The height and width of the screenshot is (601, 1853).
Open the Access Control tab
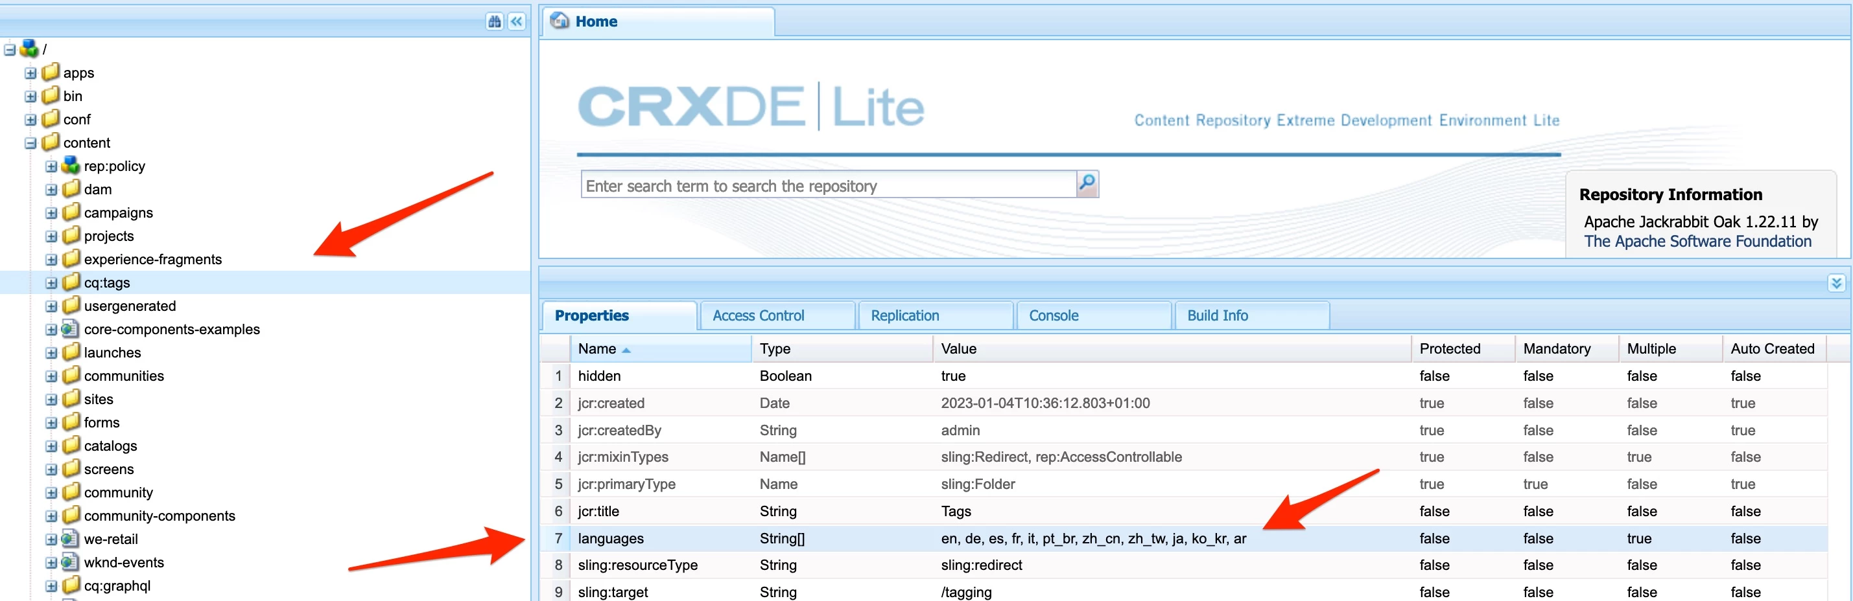coord(777,315)
